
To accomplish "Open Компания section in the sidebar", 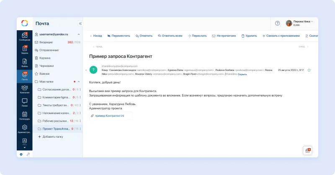I will (25, 89).
